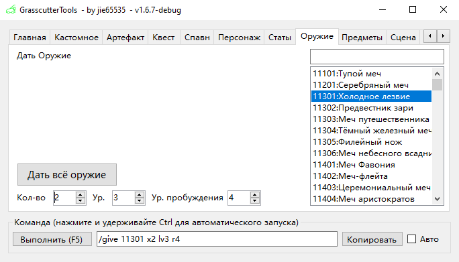The height and width of the screenshot is (262, 459).
Task: Select 11305:Филейный нож in list
Action: coord(372,142)
